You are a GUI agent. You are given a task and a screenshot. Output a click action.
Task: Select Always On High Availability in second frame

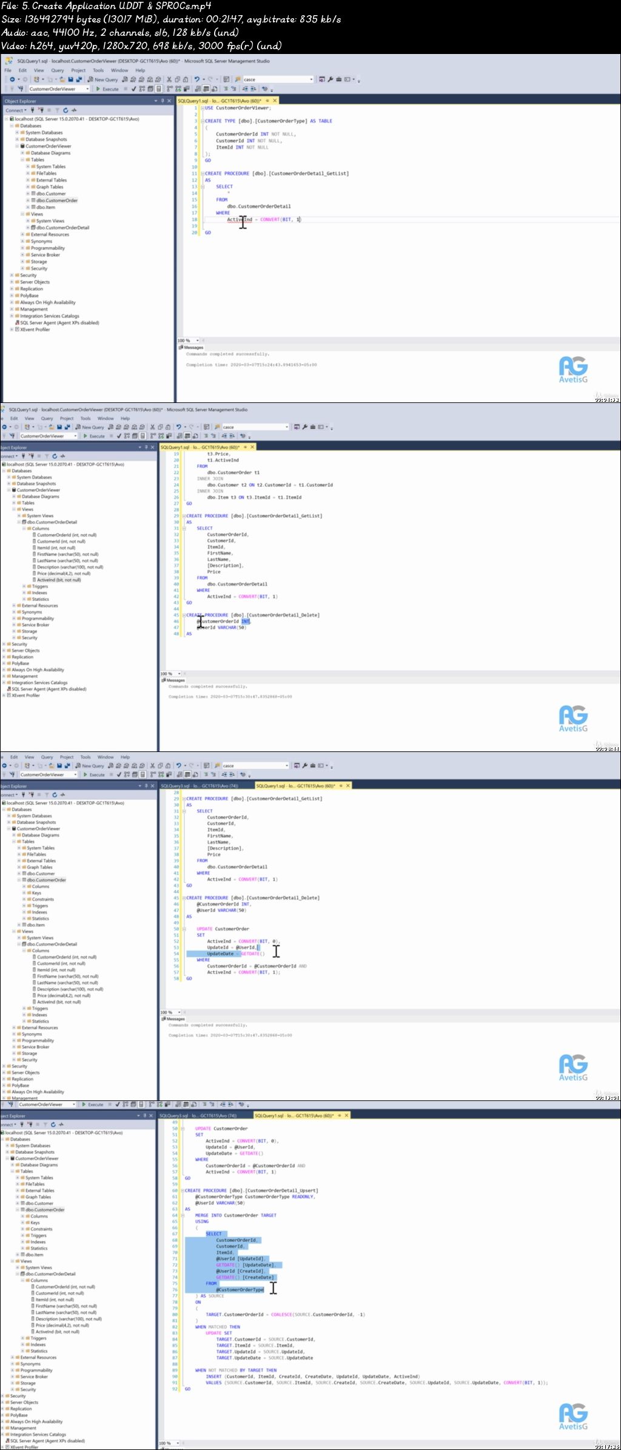(35, 670)
